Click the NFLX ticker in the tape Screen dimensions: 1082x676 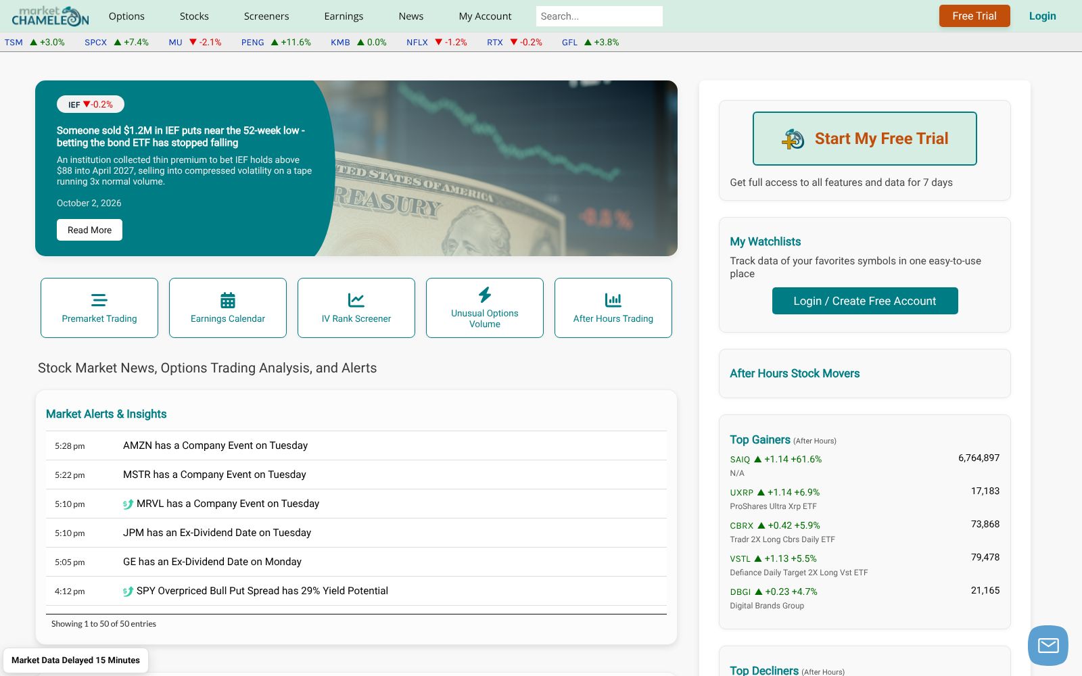tap(417, 42)
